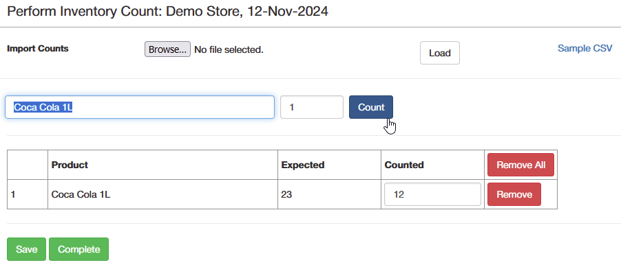621x267 pixels.
Task: Click row number 1 in the table
Action: tap(28, 194)
